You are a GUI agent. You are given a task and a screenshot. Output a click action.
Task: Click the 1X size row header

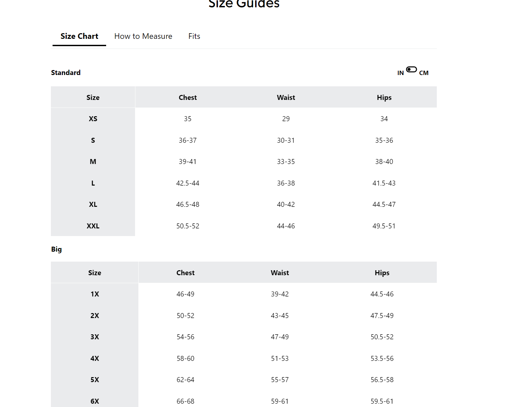tap(94, 294)
